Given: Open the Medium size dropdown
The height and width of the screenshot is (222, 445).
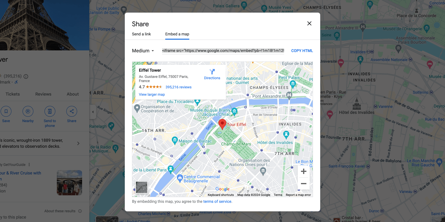Looking at the screenshot, I should click(143, 51).
